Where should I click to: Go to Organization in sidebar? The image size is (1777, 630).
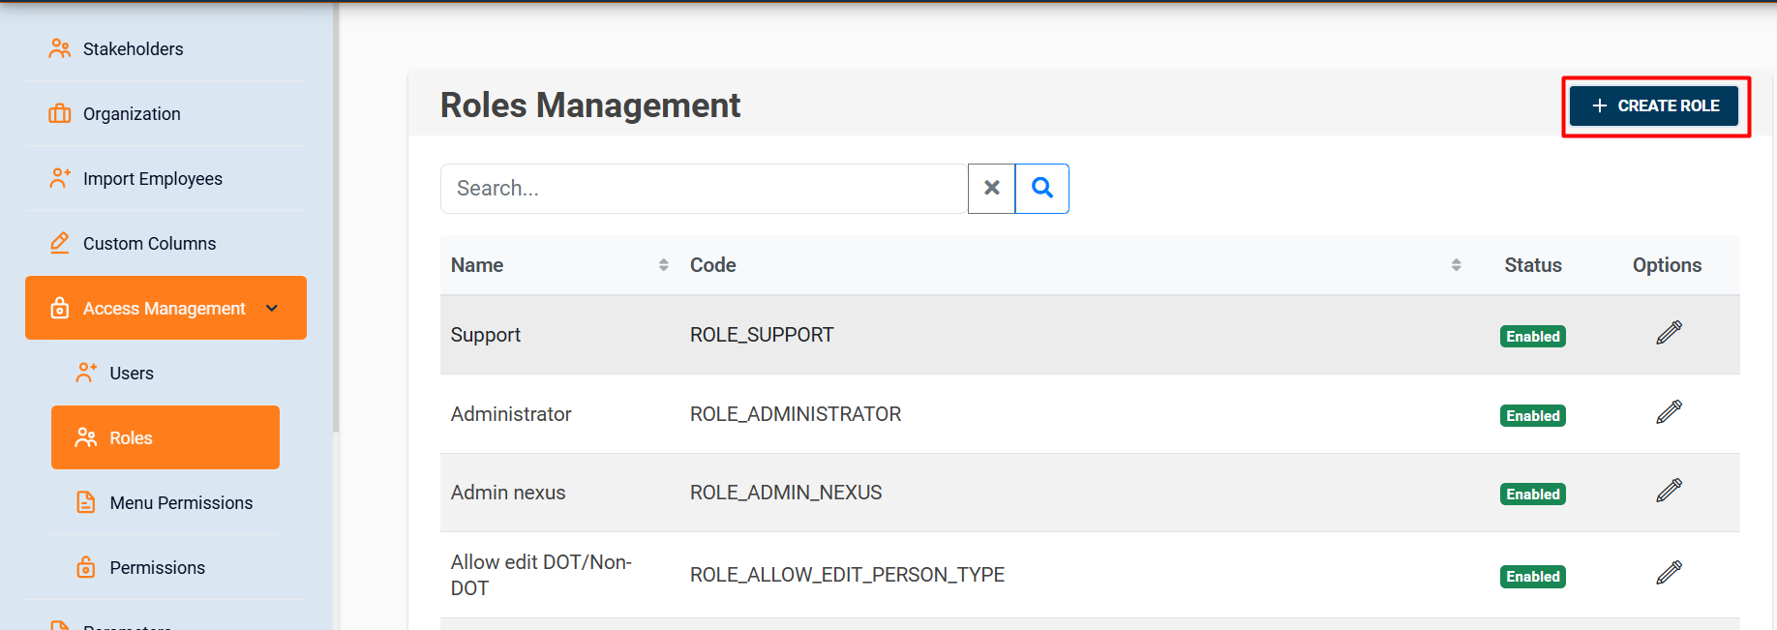[132, 113]
